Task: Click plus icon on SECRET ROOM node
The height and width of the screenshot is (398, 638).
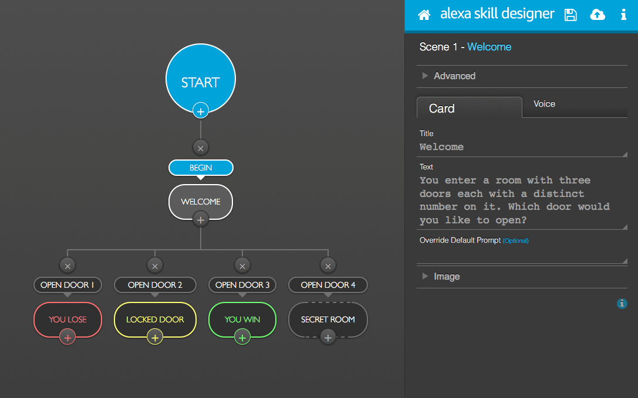Action: tap(328, 337)
